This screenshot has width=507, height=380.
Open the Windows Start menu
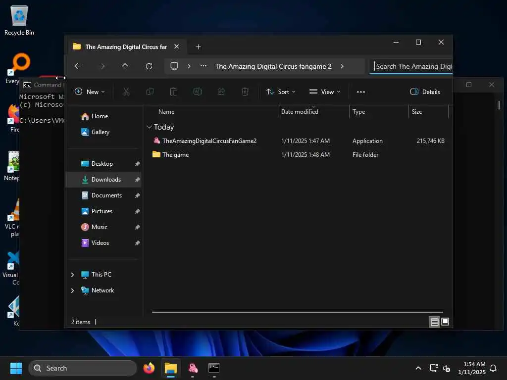click(16, 368)
